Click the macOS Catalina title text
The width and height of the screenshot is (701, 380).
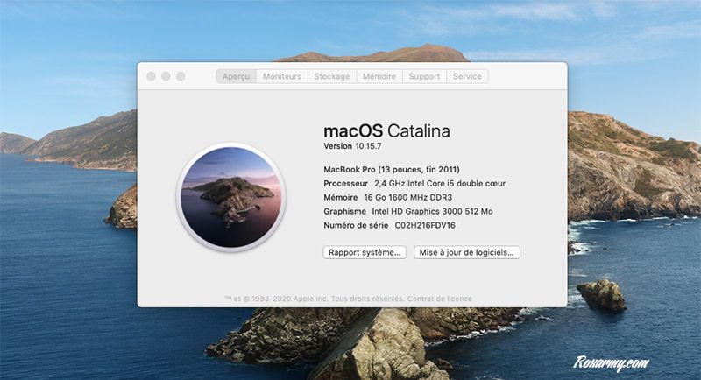(386, 131)
